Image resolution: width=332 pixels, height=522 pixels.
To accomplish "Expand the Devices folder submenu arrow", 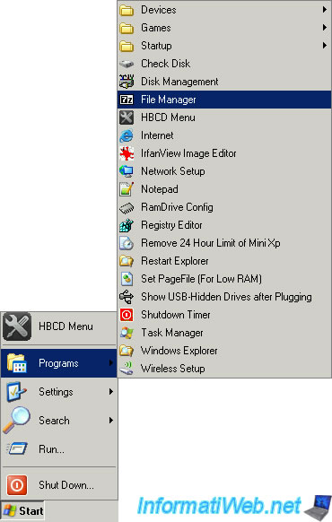I will [x=324, y=10].
